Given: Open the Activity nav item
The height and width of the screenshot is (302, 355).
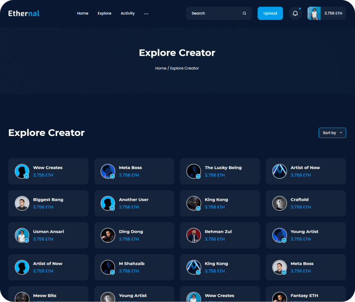Looking at the screenshot, I should click(128, 14).
